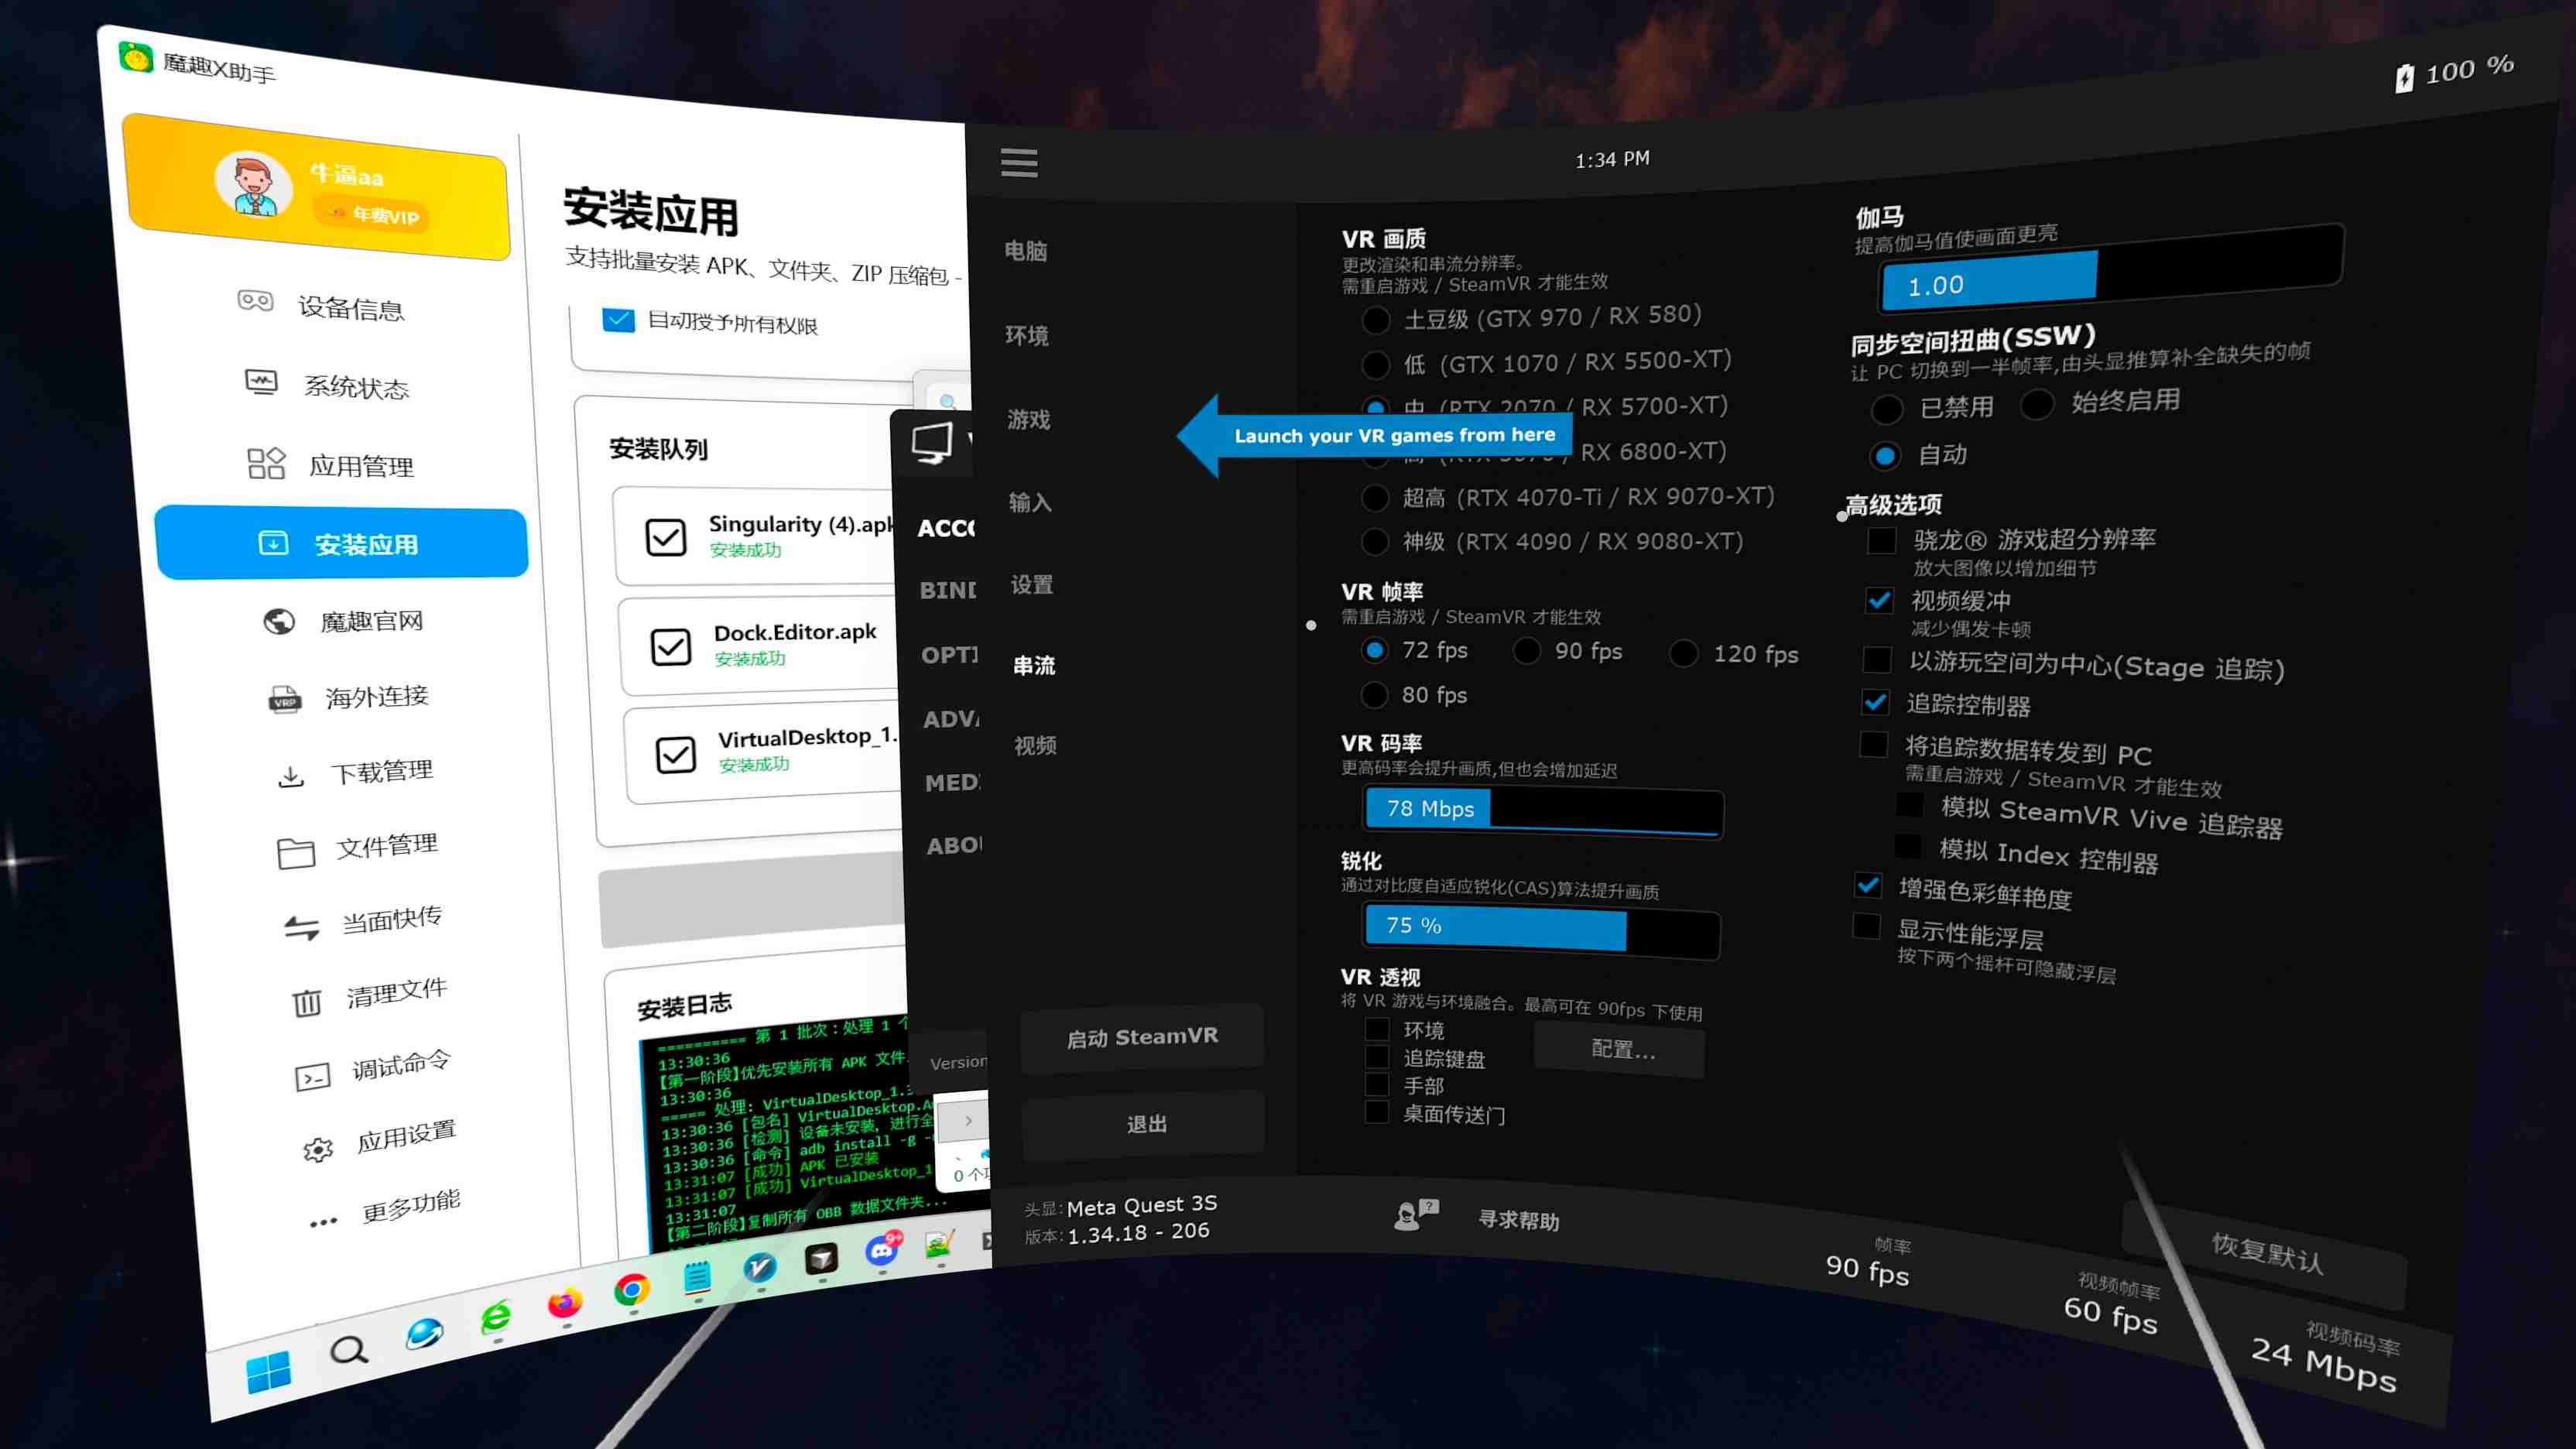Screen dimensions: 2576x1449
Task: Open 设备信息 headset icon in sidebar
Action: [256, 300]
